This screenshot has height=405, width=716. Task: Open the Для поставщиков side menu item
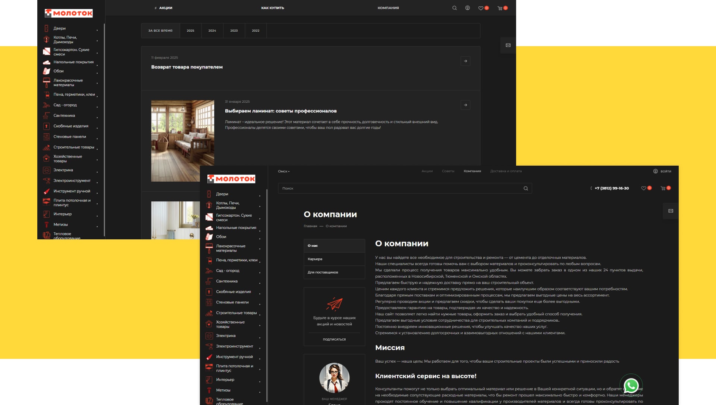coord(334,272)
